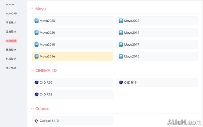
Task: Click the Maya2018 app icon
Action: point(37,44)
